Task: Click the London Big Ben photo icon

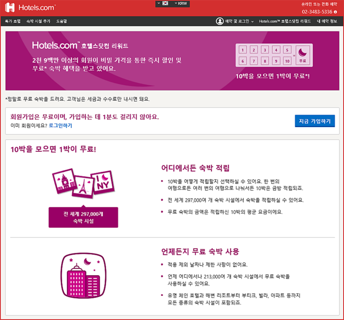Action: (x=64, y=181)
